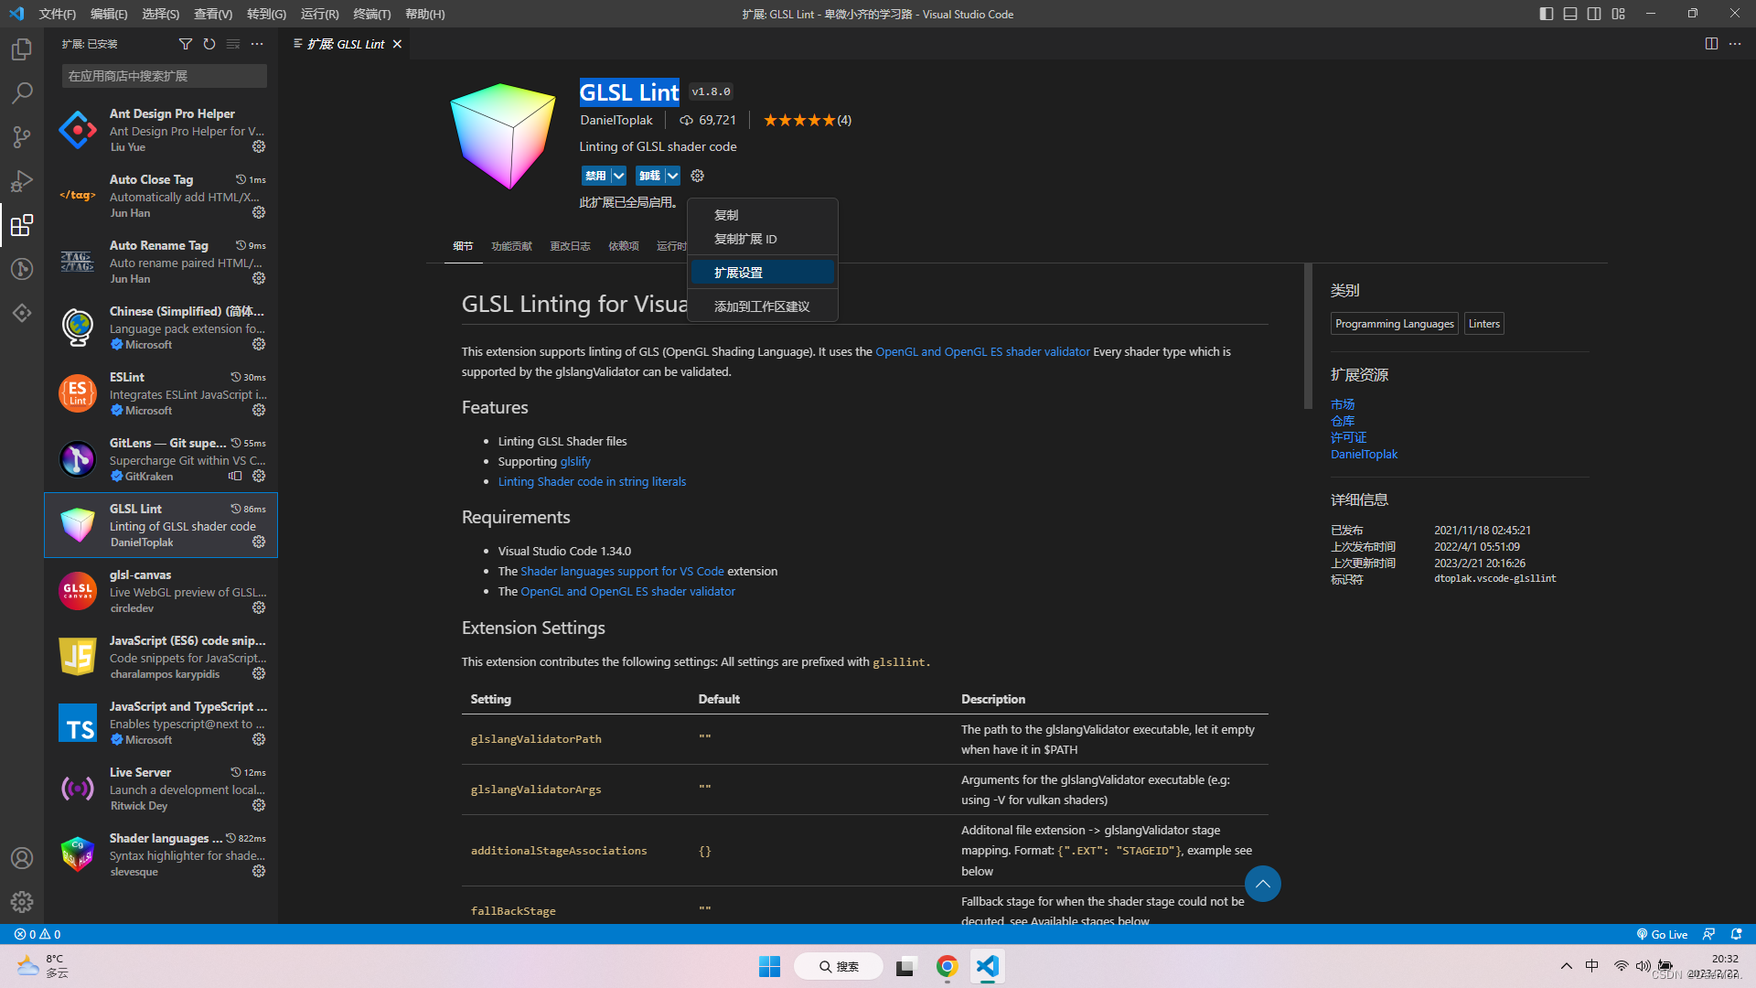The image size is (1756, 988).
Task: Open Windows Start button on taskbar
Action: pyautogui.click(x=769, y=966)
